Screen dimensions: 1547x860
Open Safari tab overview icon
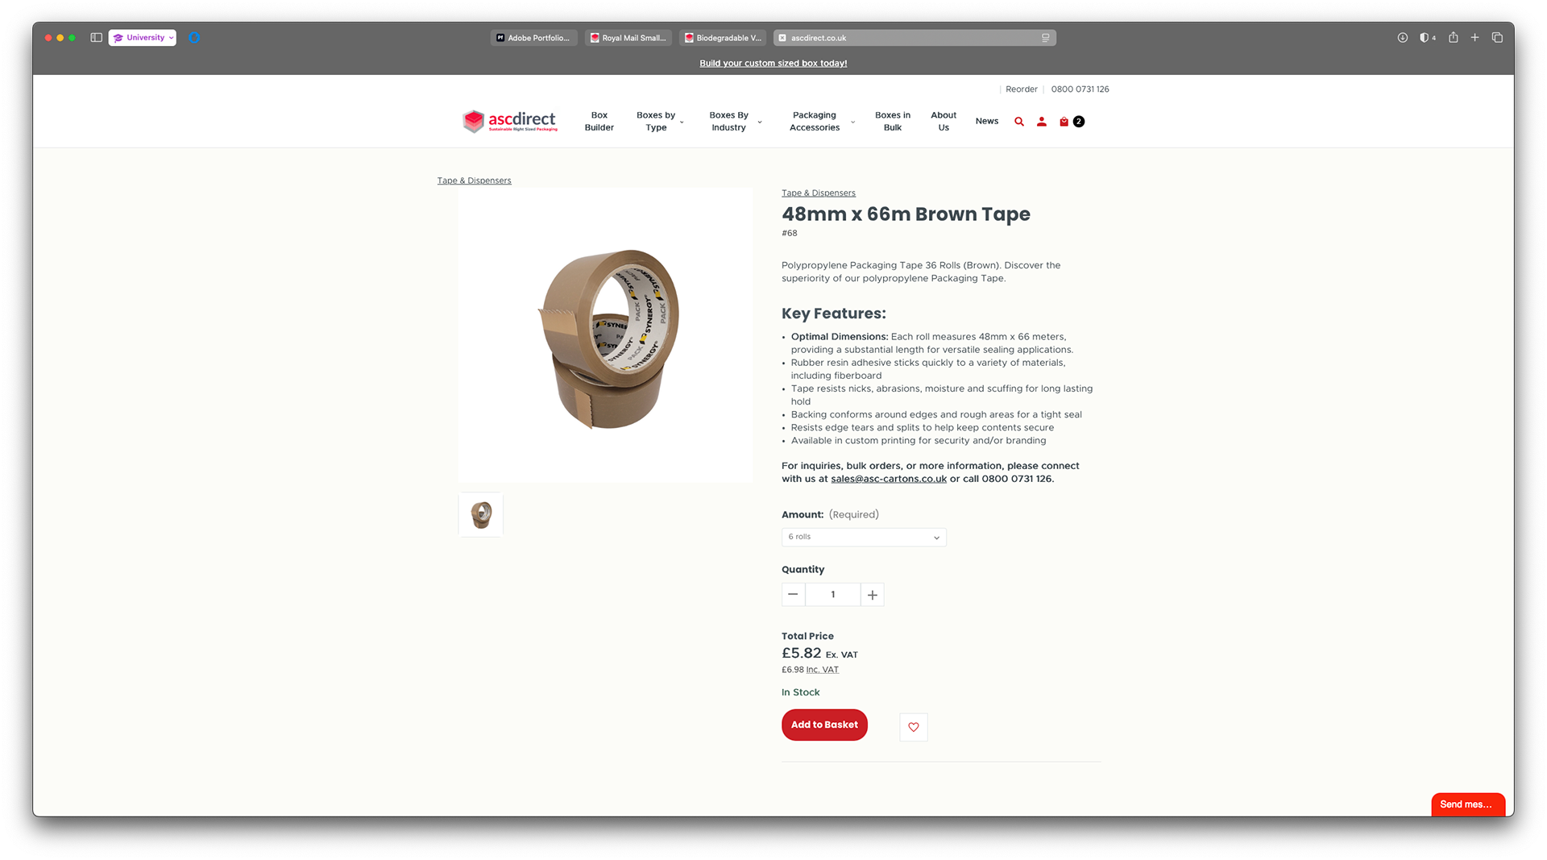tap(1497, 38)
